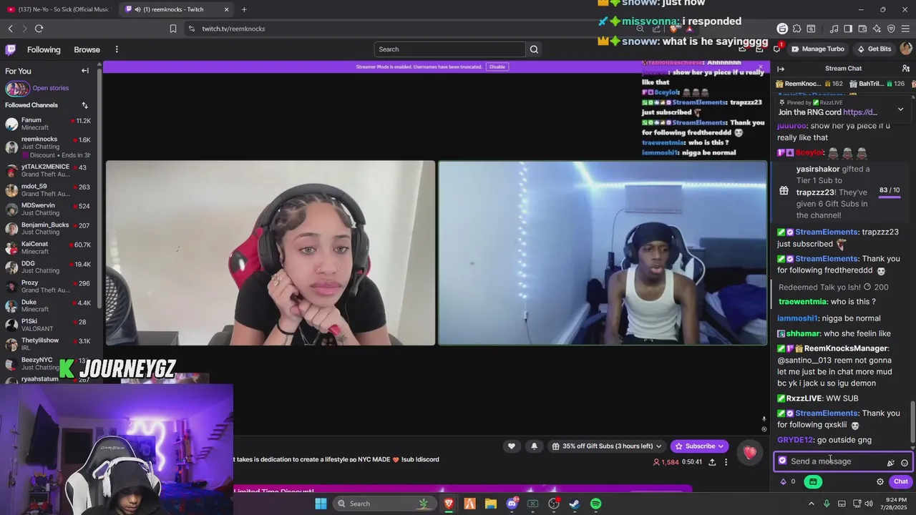Click the Twitch search input field

(x=449, y=49)
